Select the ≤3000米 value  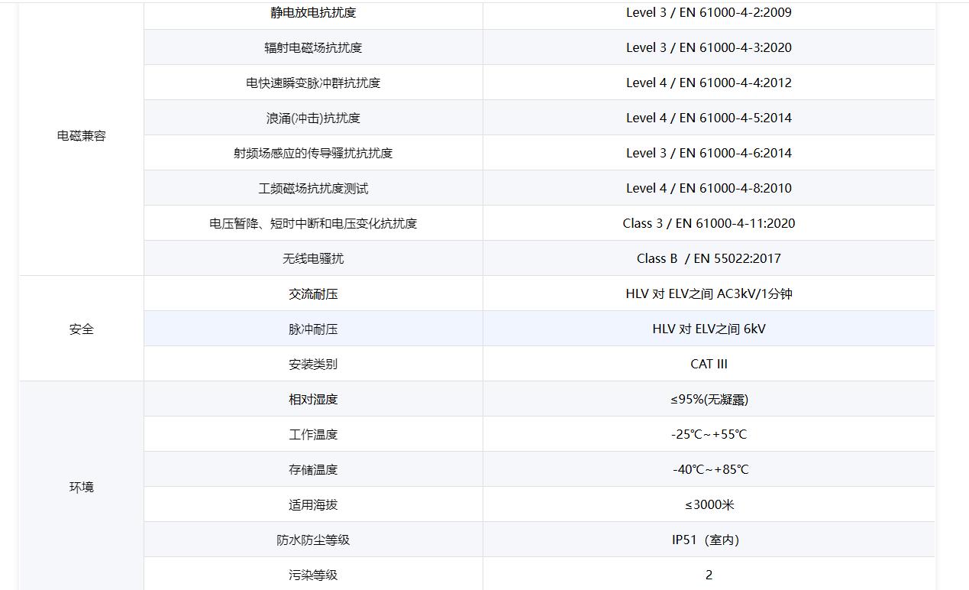[709, 504]
